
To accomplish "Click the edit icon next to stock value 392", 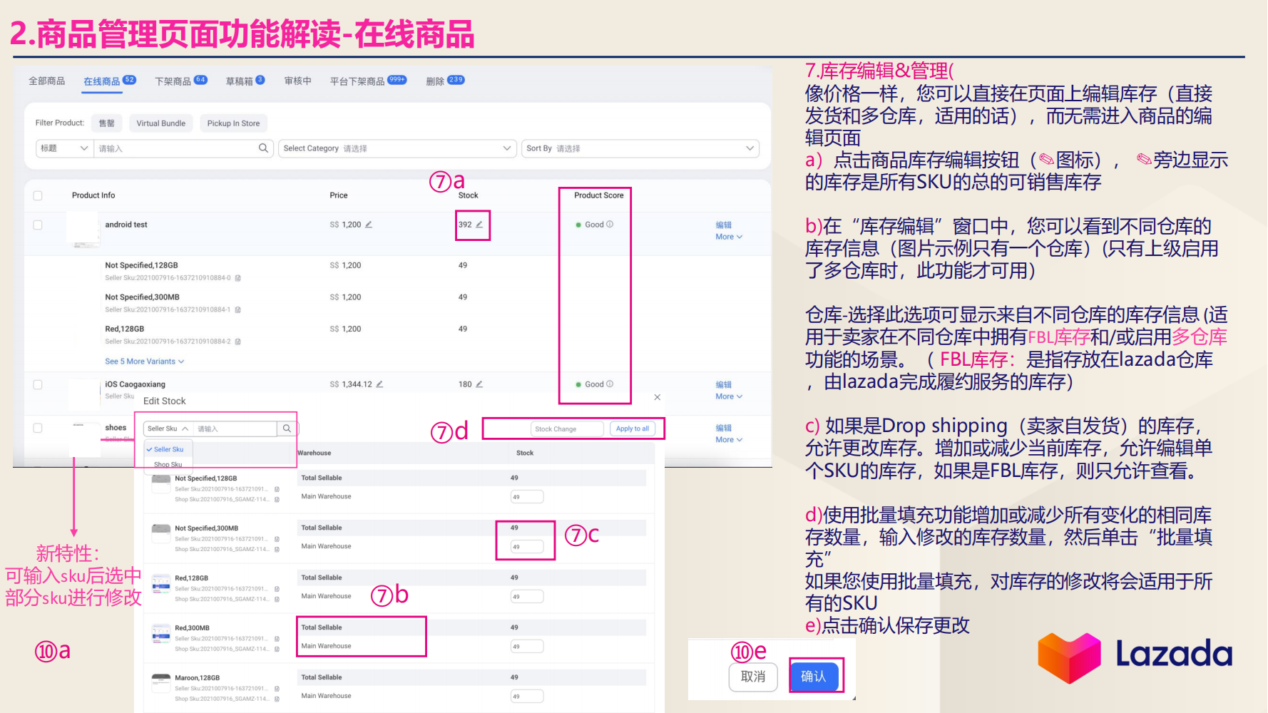I will click(479, 224).
